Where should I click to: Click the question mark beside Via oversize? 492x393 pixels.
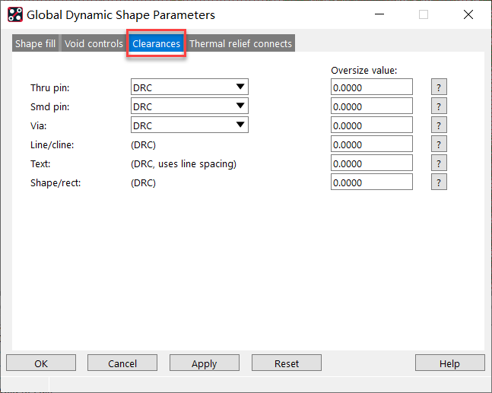(439, 125)
